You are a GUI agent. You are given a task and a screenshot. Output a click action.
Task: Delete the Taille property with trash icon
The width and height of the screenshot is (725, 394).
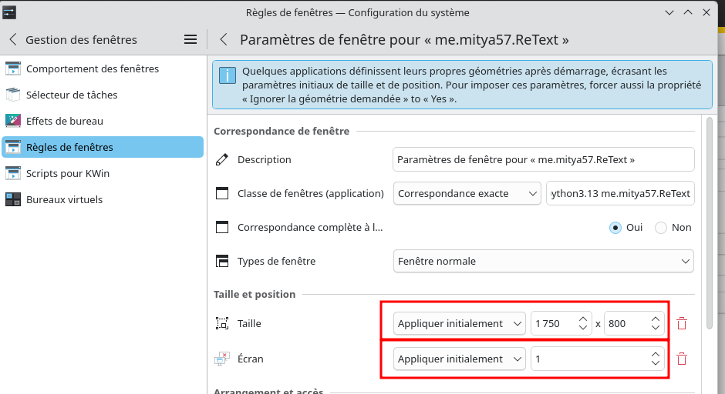pos(682,324)
